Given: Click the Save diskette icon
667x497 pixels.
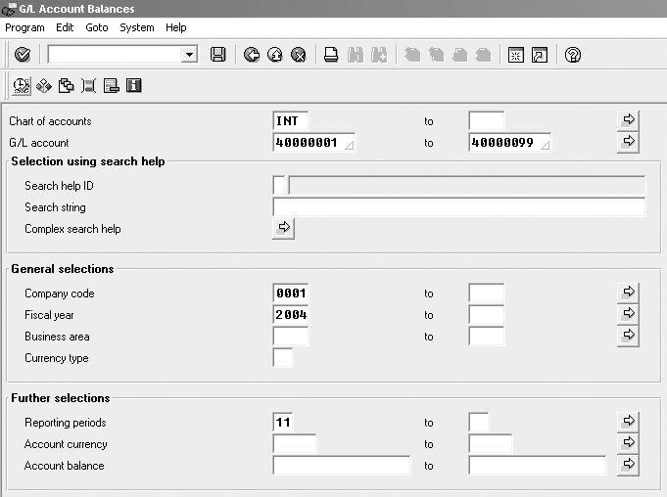Looking at the screenshot, I should coord(218,56).
